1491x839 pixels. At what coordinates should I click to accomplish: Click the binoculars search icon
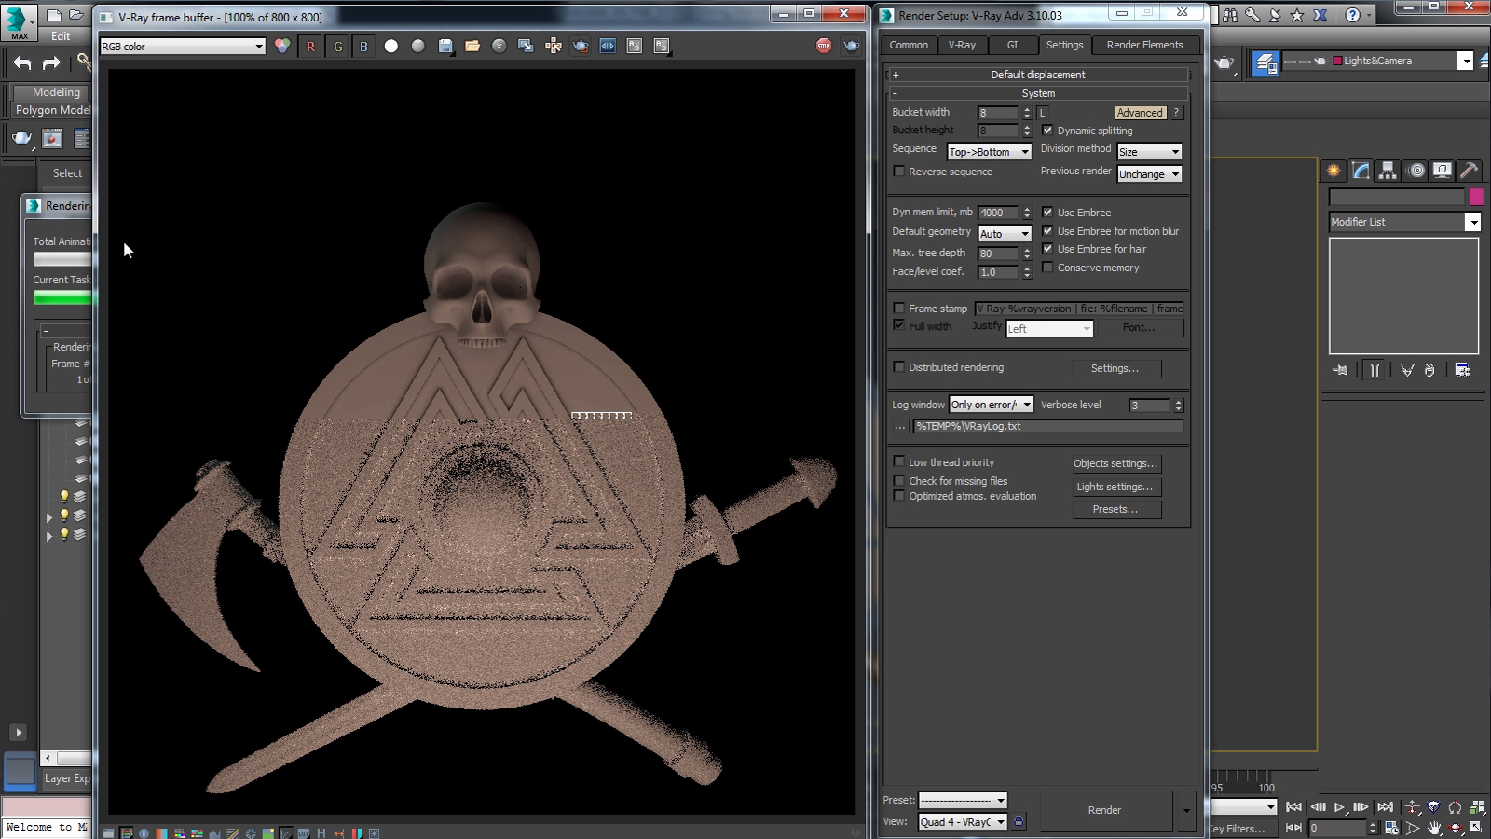click(1231, 15)
